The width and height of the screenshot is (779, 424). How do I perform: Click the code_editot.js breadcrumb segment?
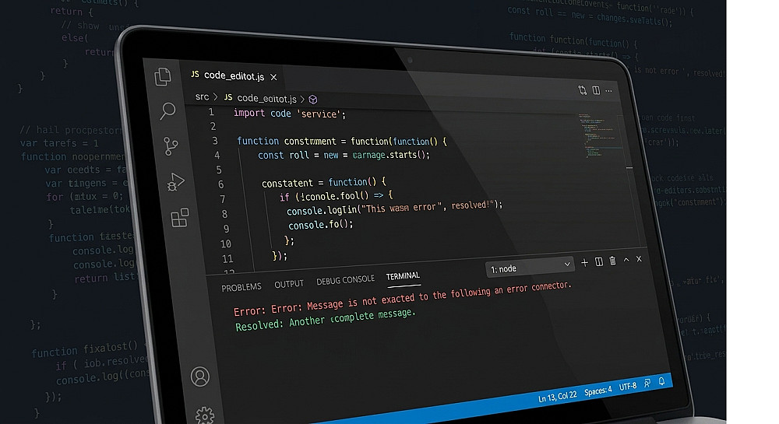tap(266, 98)
